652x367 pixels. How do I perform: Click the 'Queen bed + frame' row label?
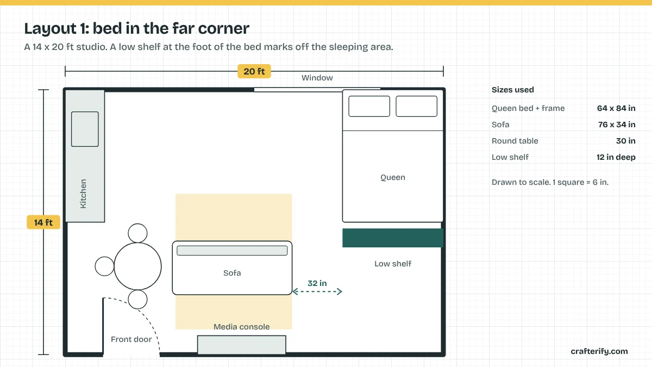(528, 108)
